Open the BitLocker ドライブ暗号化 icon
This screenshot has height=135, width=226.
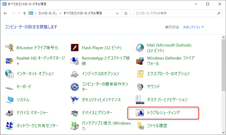point(9,48)
